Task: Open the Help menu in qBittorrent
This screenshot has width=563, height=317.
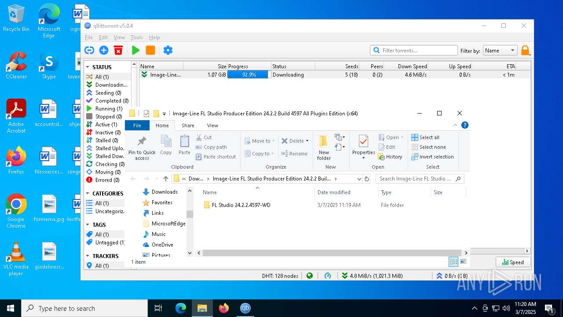Action: coord(154,37)
